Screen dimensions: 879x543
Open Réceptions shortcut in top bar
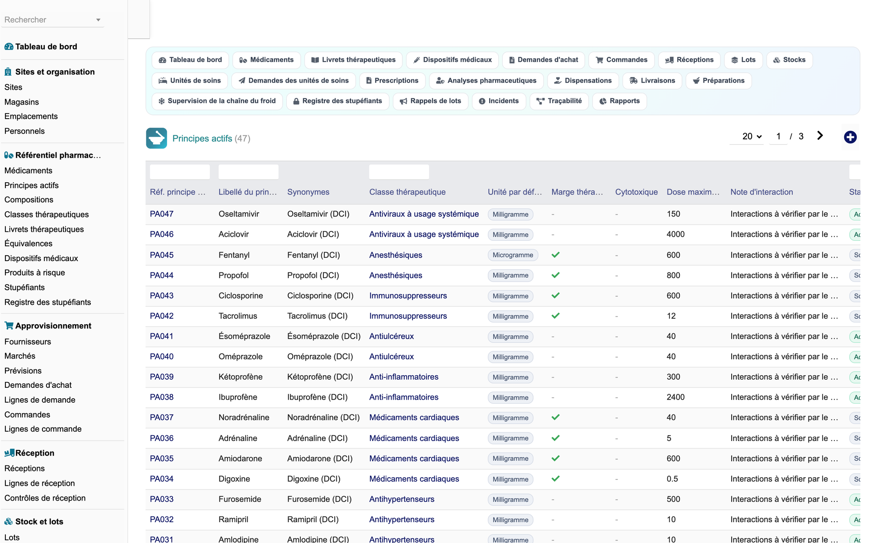coord(689,60)
